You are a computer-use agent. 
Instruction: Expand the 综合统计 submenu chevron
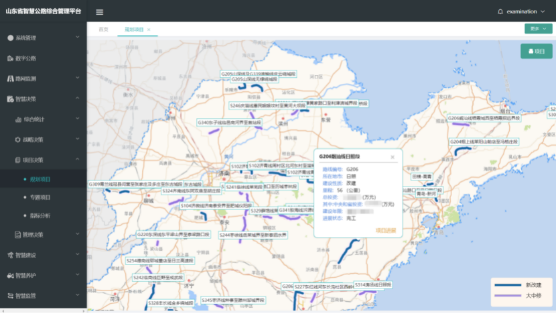[77, 119]
